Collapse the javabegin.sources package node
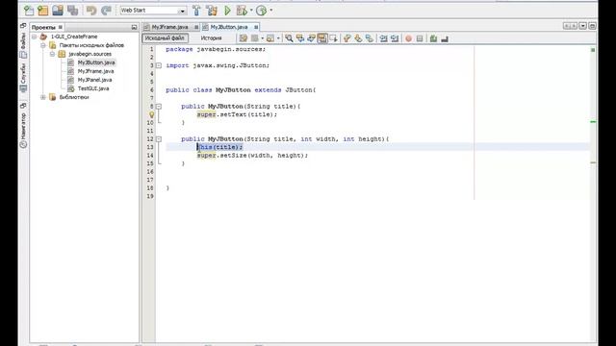The height and width of the screenshot is (346, 616). [x=52, y=54]
